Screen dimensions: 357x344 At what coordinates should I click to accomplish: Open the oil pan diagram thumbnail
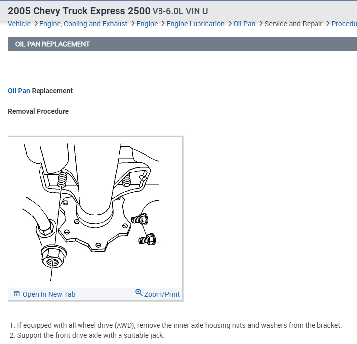coord(96,212)
